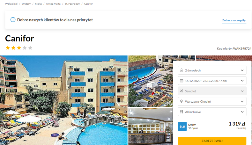Click the info circle icon in banner

(13, 20)
